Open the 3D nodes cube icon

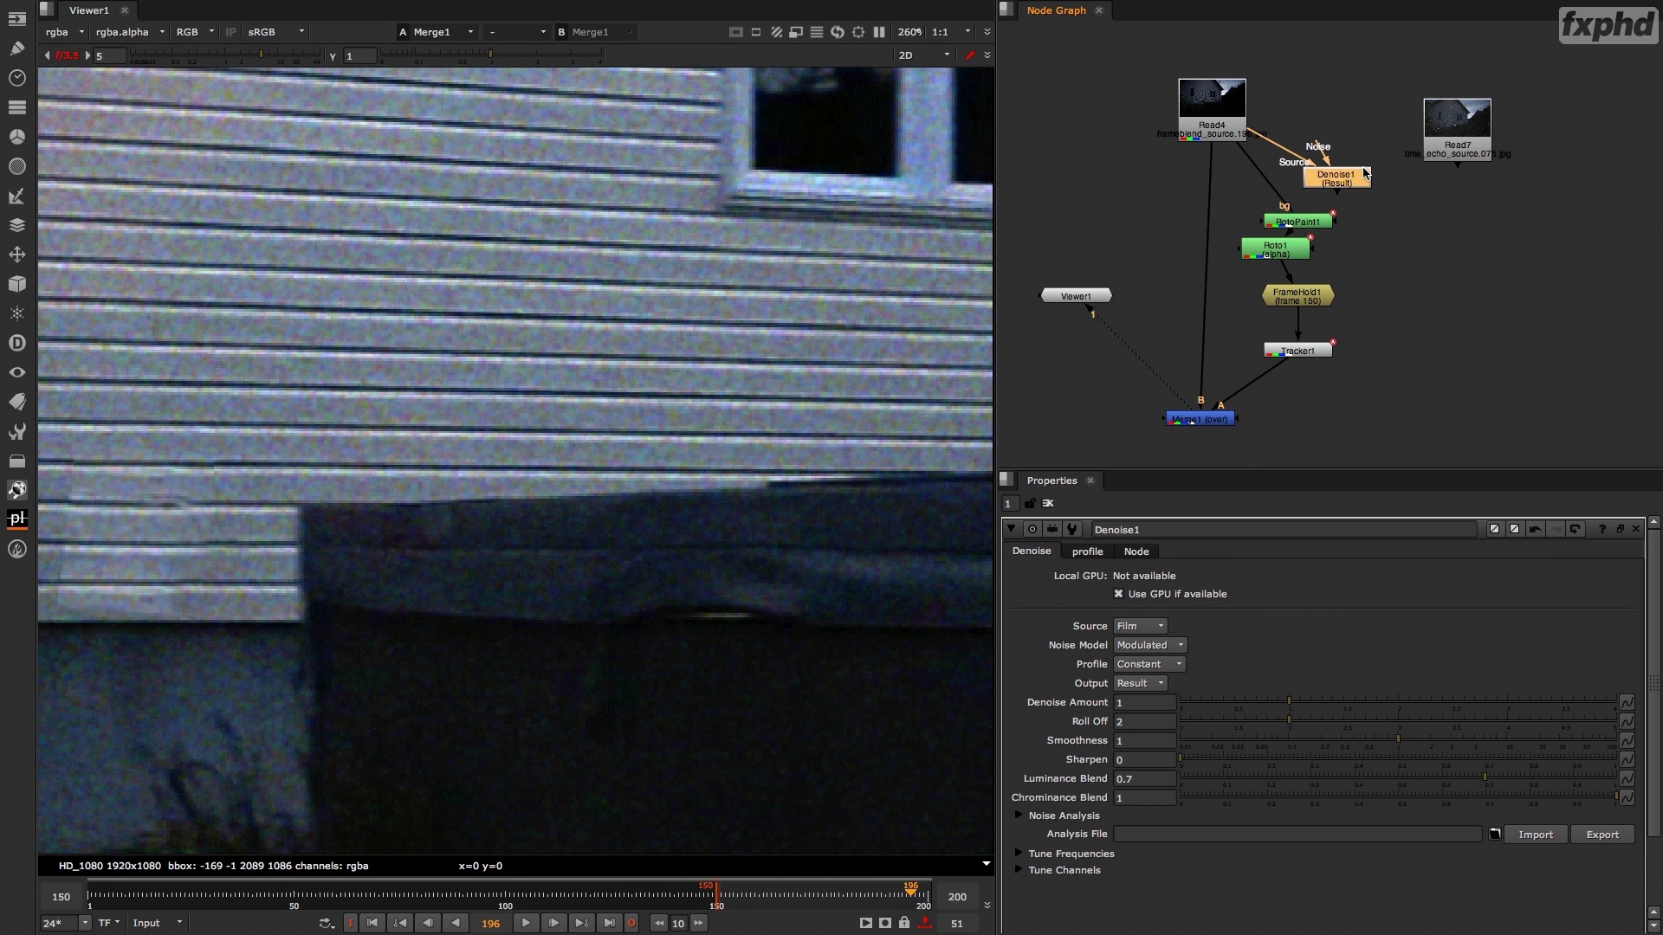(16, 284)
